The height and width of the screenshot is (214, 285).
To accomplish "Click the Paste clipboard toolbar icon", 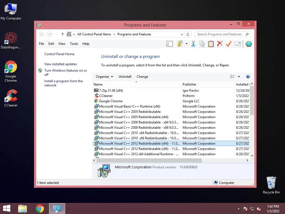I will (x=211, y=44).
